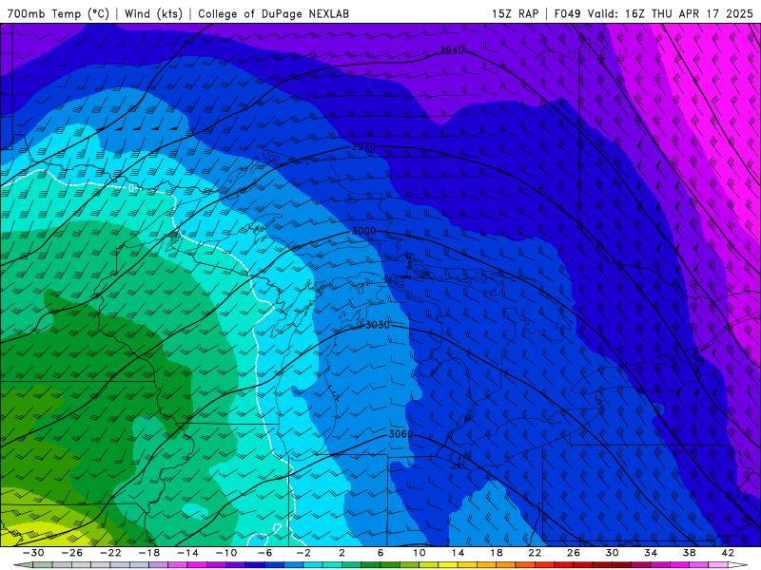Click the 2970 height contour label

[363, 146]
